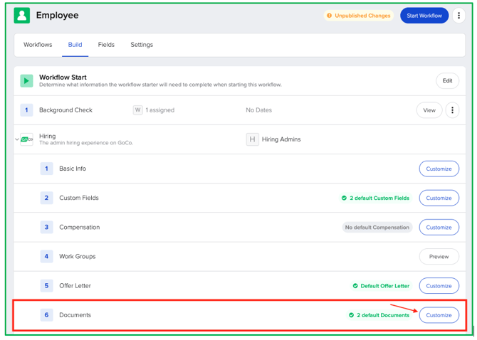Open the header three-dot menu beside Start Workflow

459,16
